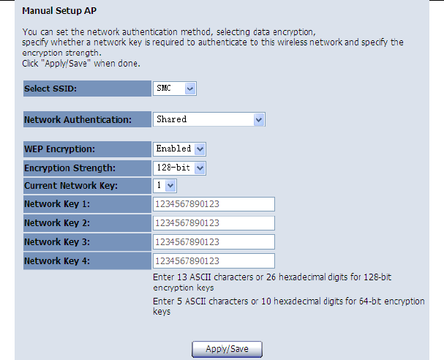Click the Network Key 1 label
Viewport: 444px width, 360px height.
click(57, 204)
